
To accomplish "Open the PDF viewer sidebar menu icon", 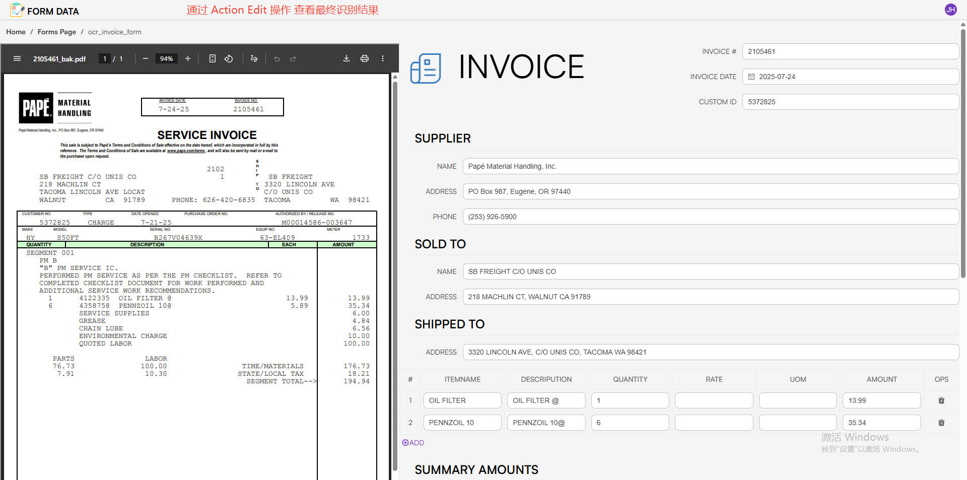I will 17,58.
